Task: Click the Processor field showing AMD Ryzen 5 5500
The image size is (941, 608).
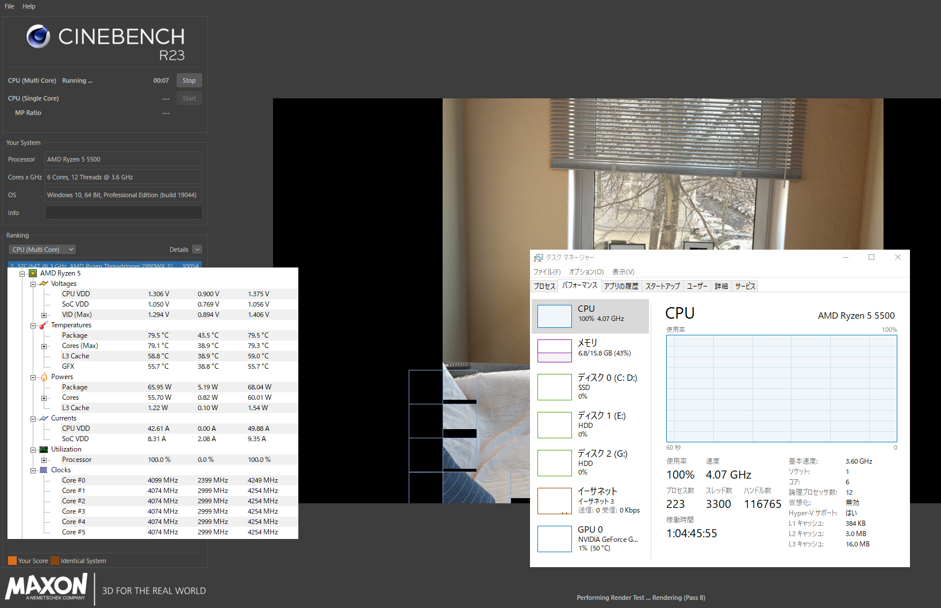Action: (x=124, y=159)
